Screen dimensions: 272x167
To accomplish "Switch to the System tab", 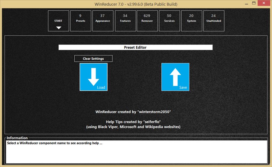I will coord(192,21).
